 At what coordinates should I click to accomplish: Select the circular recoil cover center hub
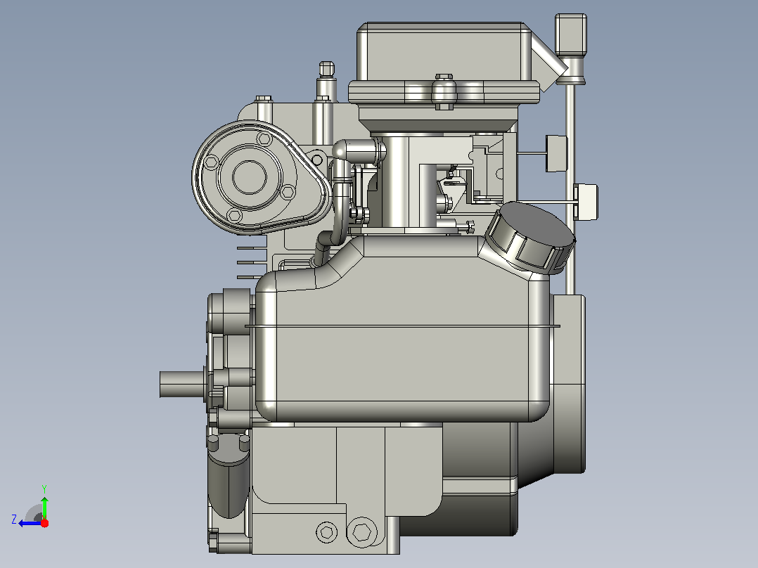[x=250, y=177]
